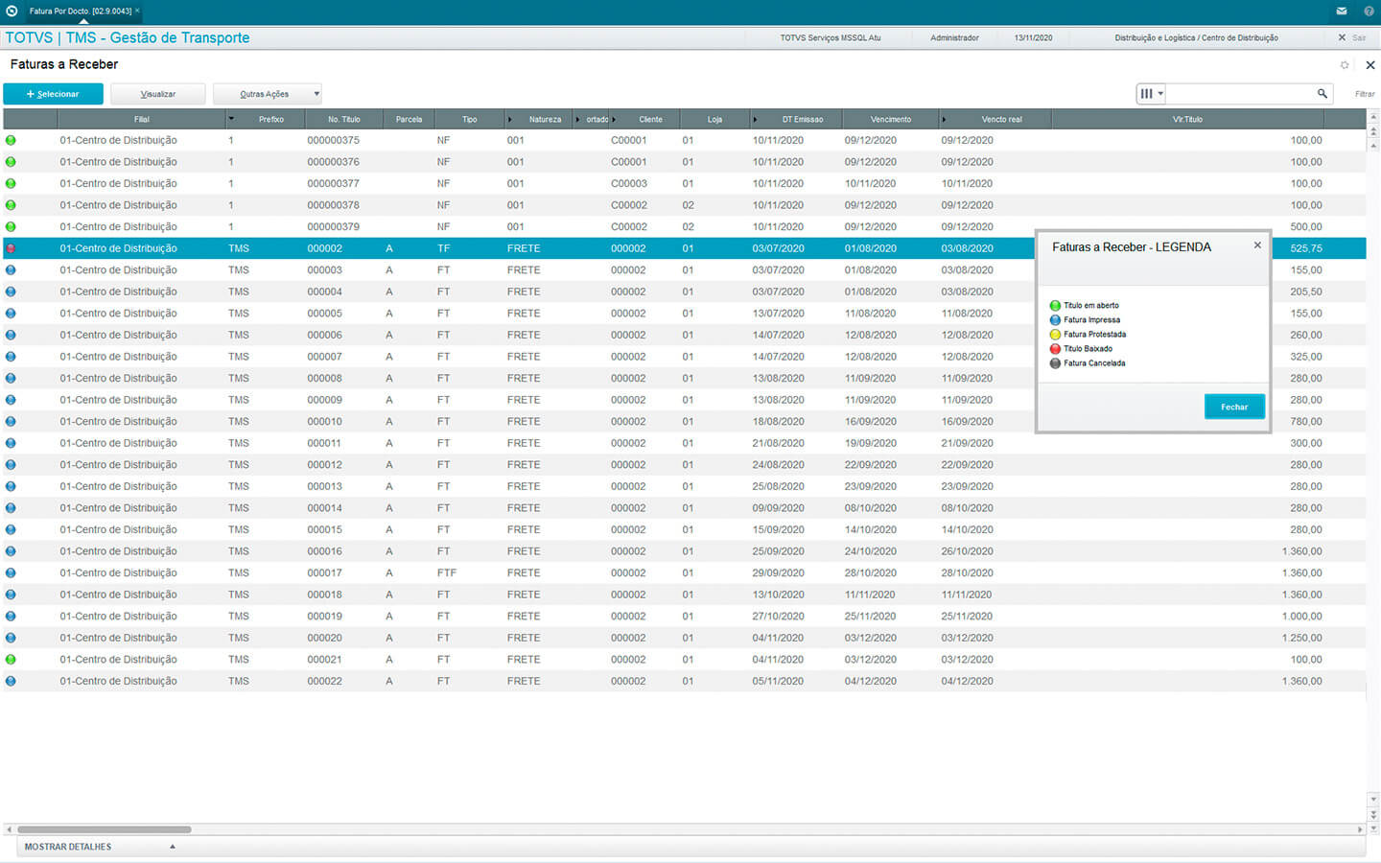Open the Outras Ações dropdown
The height and width of the screenshot is (863, 1381).
coord(267,94)
